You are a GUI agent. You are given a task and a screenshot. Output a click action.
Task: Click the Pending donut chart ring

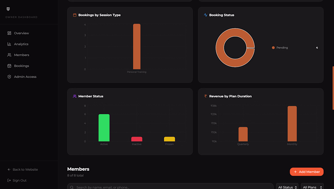[220, 48]
